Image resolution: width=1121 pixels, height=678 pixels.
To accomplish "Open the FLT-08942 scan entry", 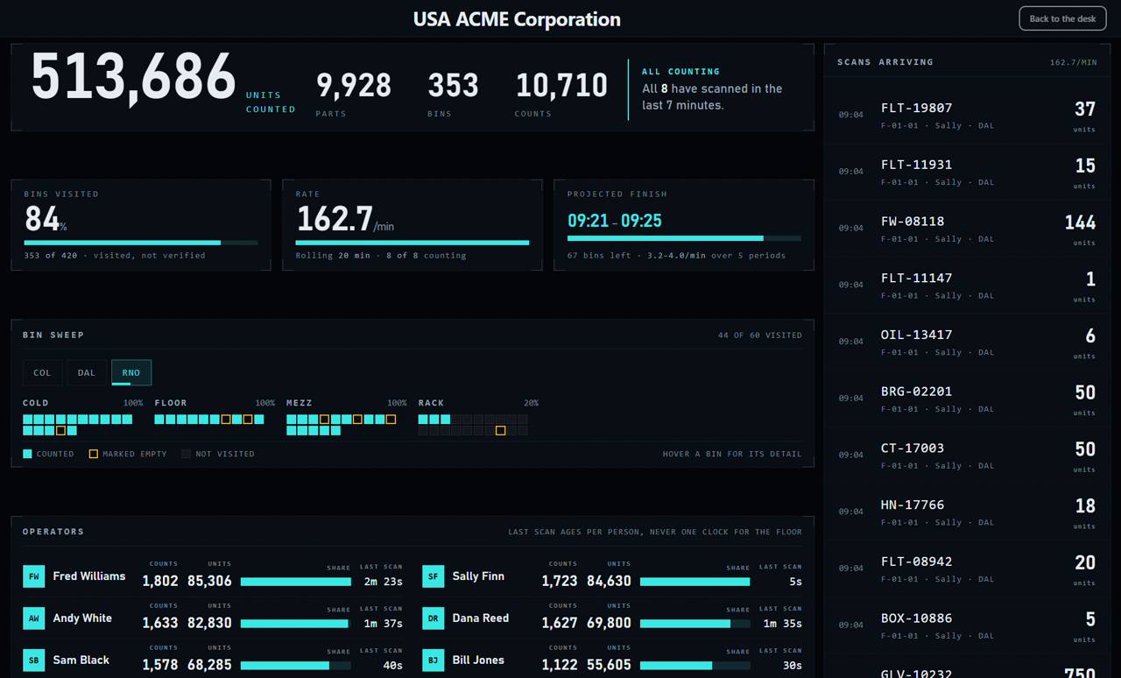I will point(967,569).
